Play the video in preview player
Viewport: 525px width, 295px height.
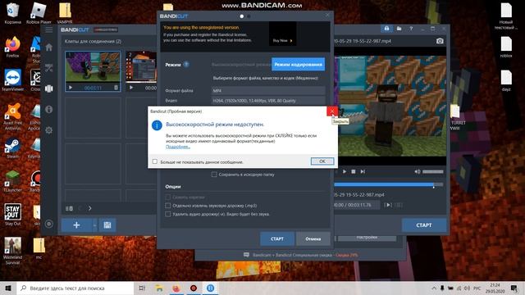tap(345, 171)
